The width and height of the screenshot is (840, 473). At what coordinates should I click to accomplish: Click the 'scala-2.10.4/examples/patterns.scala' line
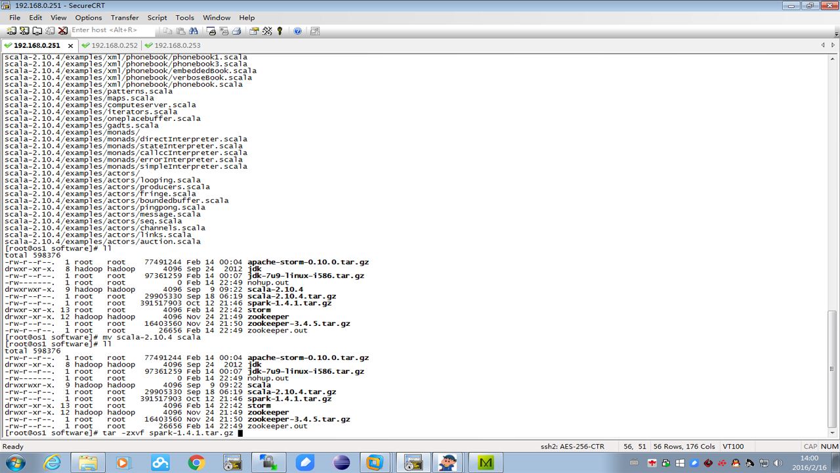(89, 91)
